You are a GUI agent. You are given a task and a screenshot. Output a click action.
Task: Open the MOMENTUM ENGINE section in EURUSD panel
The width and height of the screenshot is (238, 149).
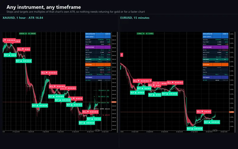(215, 47)
